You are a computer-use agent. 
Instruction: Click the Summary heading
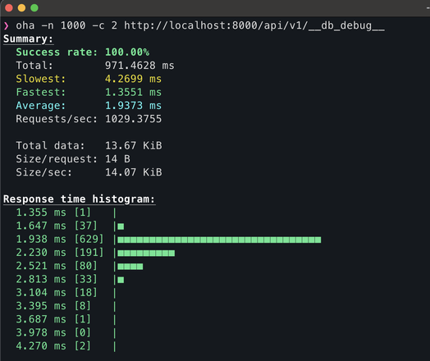pos(28,39)
